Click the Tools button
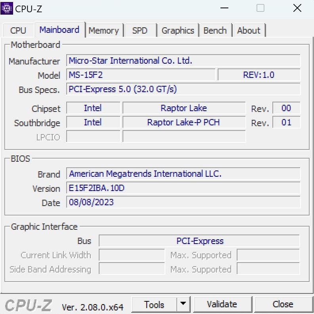The width and height of the screenshot is (314, 314). [x=154, y=305]
